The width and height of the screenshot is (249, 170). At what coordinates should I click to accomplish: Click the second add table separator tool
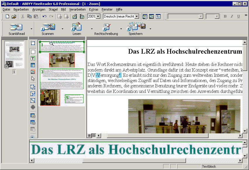click(33, 122)
